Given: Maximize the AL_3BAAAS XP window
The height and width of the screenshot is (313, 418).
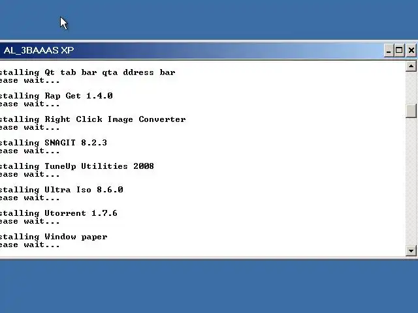Looking at the screenshot, I should 399,50.
